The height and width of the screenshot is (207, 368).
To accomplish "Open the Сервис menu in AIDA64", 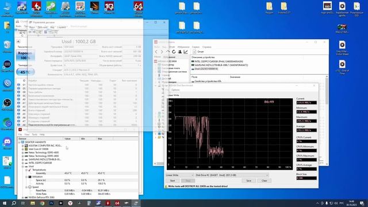I will click(x=195, y=47).
